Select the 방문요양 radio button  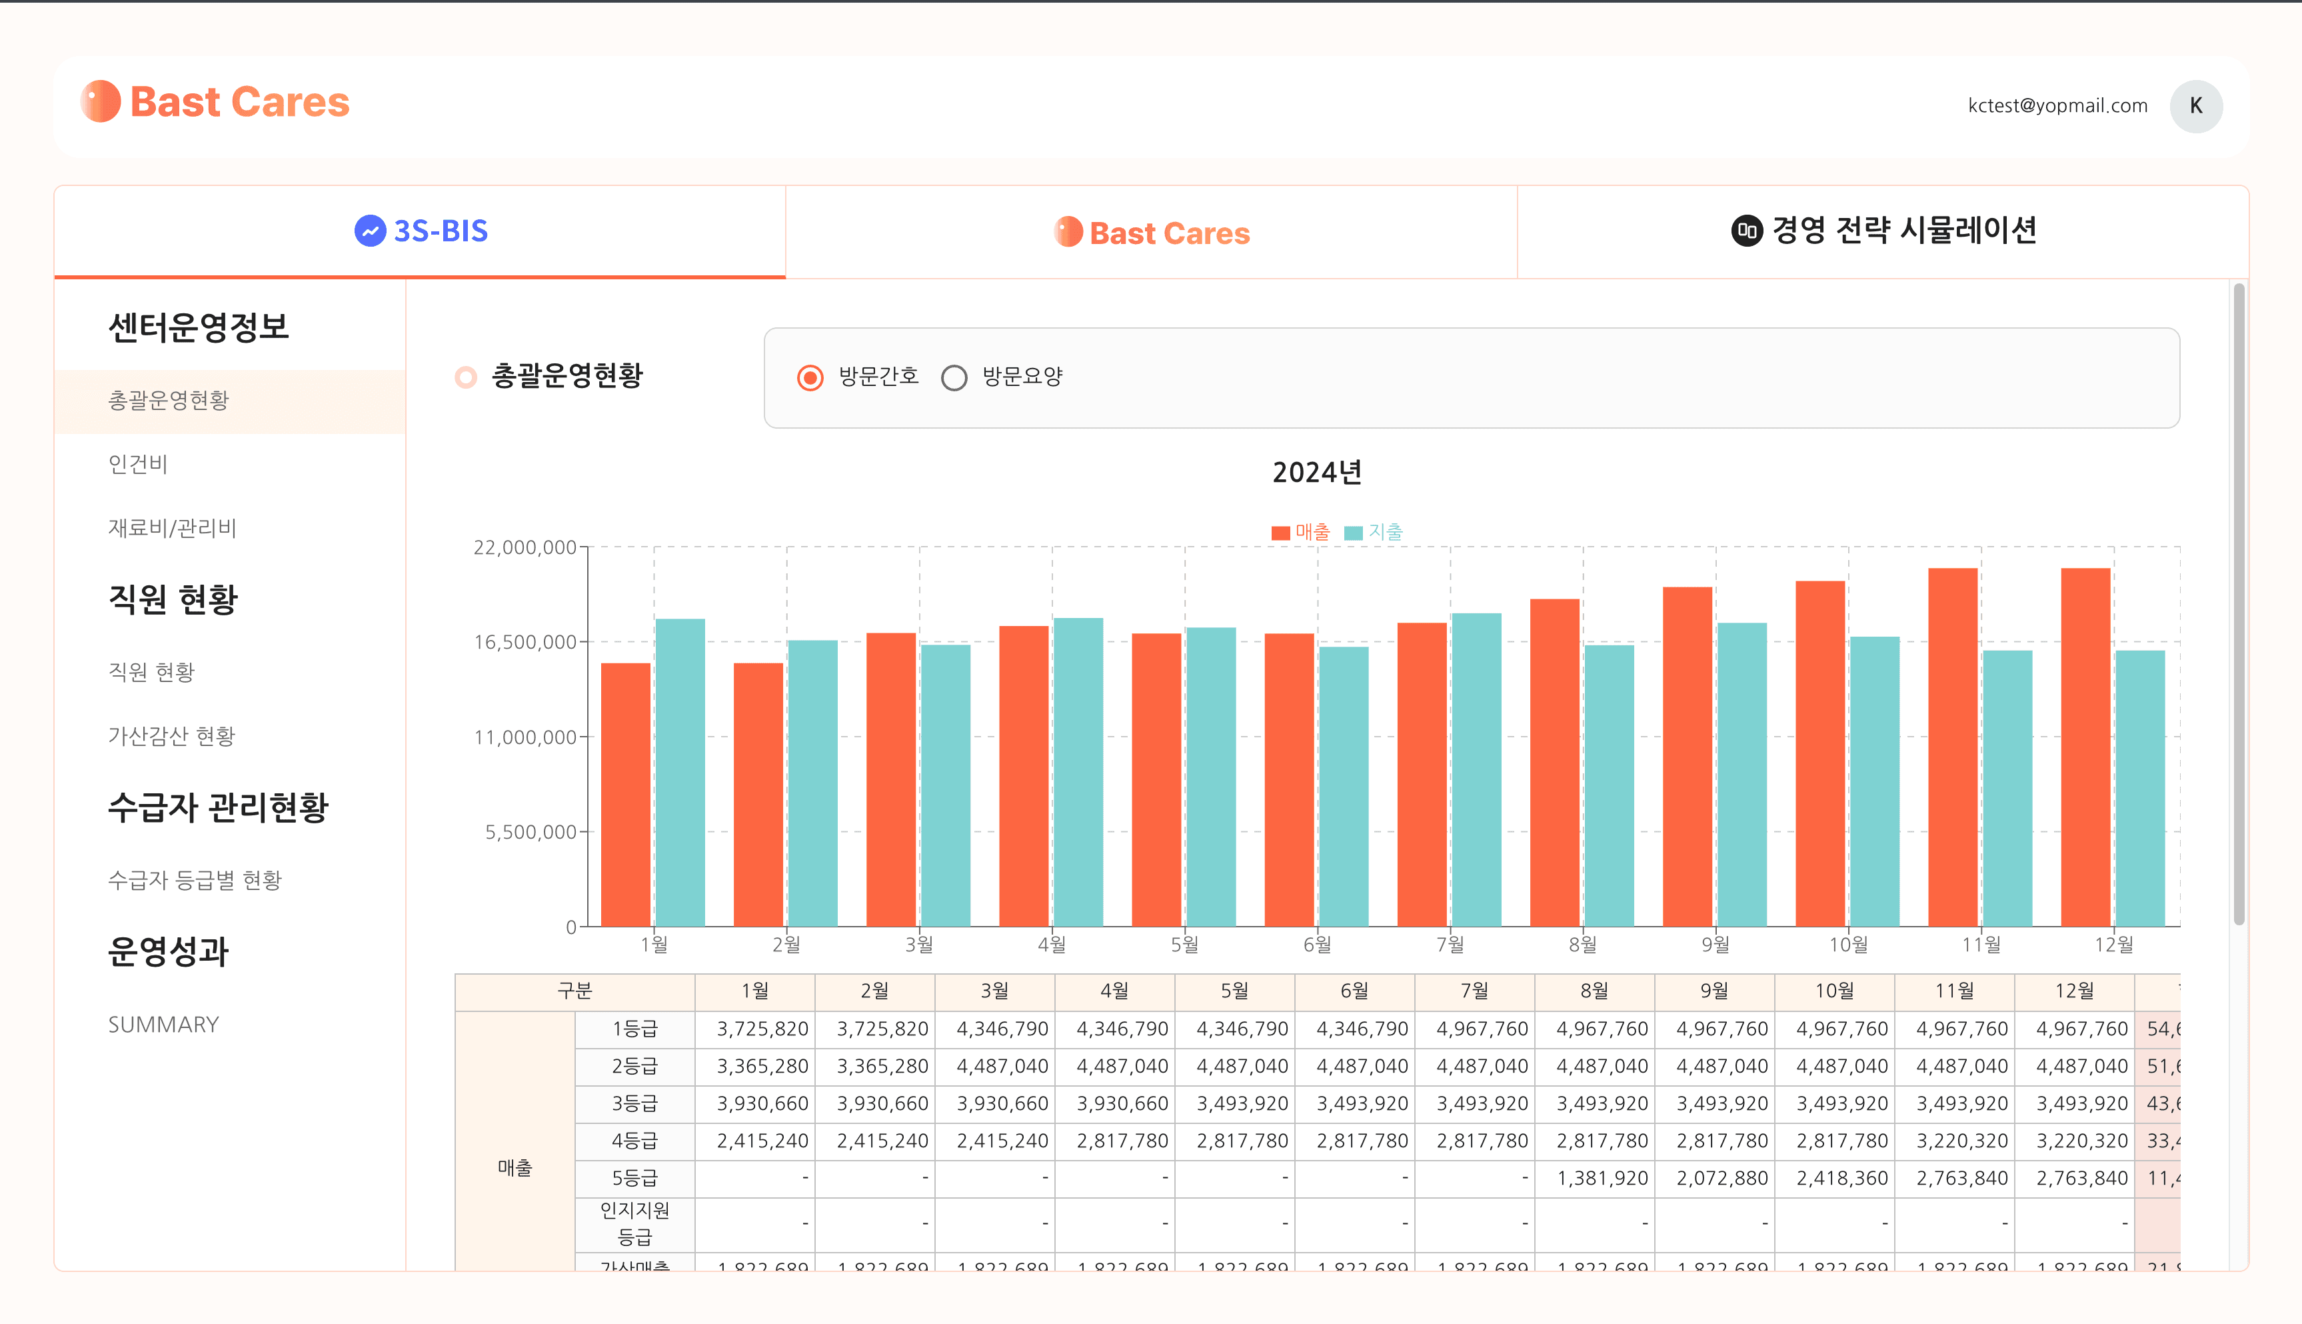pos(953,377)
